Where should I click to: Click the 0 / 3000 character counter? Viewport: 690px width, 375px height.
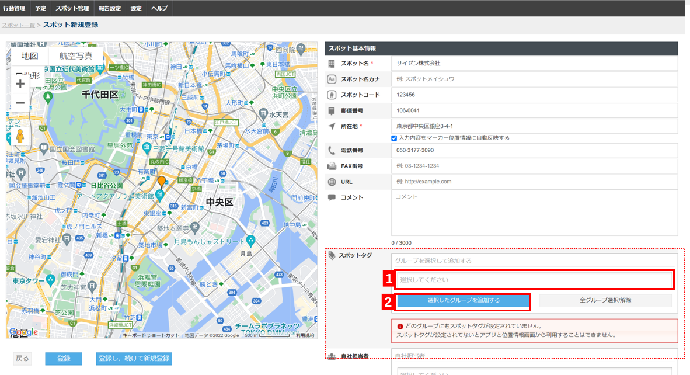[x=401, y=243]
